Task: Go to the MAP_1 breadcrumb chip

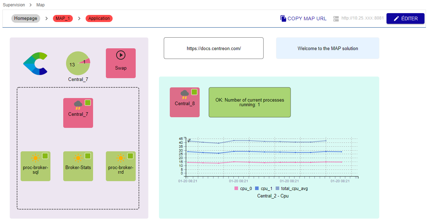Action: (x=63, y=18)
